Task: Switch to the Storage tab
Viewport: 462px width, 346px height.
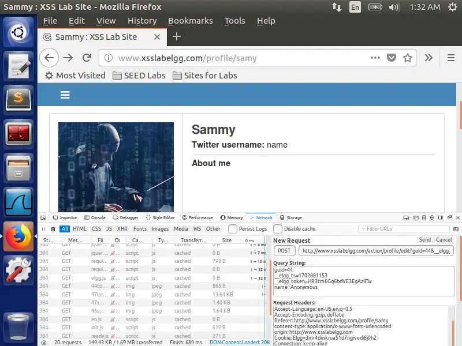Action: coord(291,218)
